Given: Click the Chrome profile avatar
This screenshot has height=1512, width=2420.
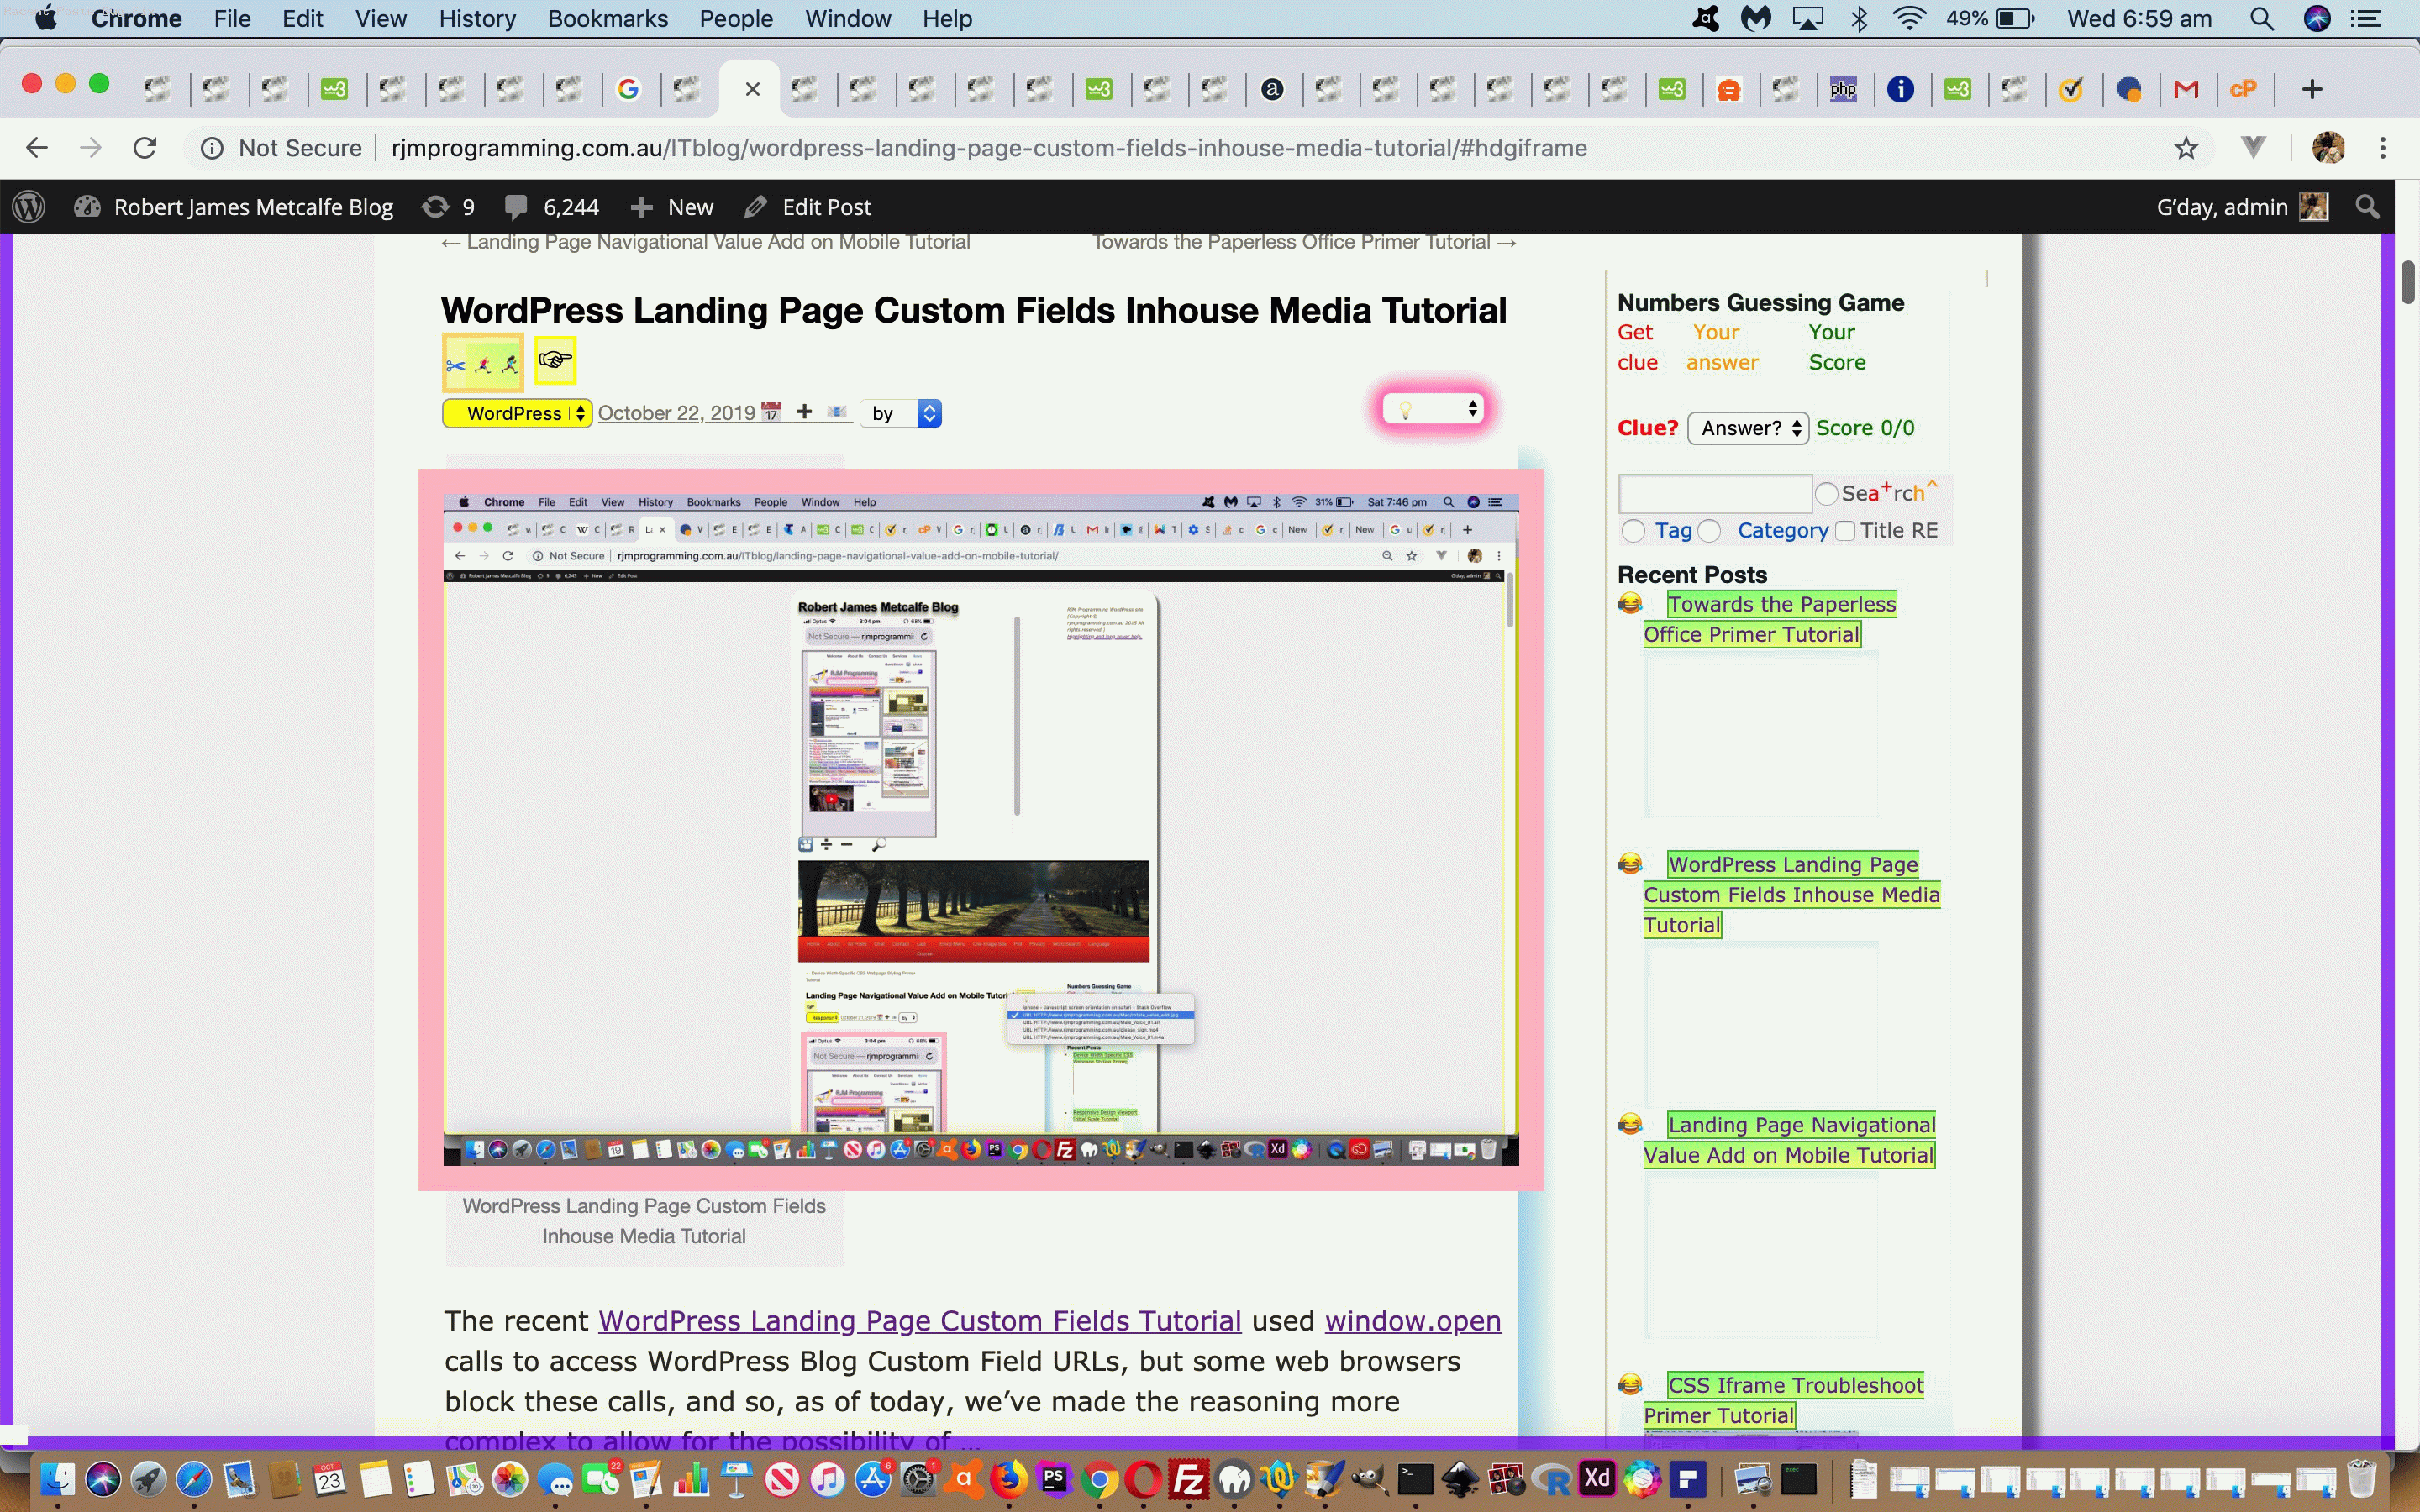Looking at the screenshot, I should (2328, 148).
